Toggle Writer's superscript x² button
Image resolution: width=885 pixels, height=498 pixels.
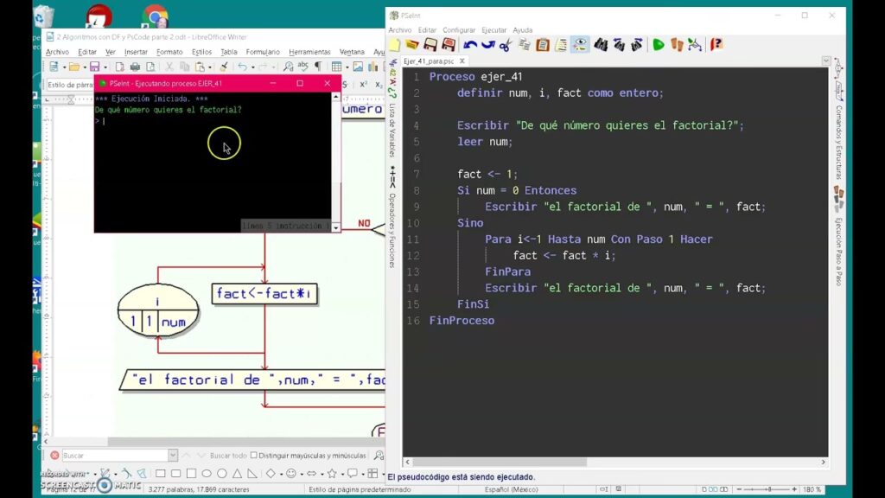click(363, 85)
